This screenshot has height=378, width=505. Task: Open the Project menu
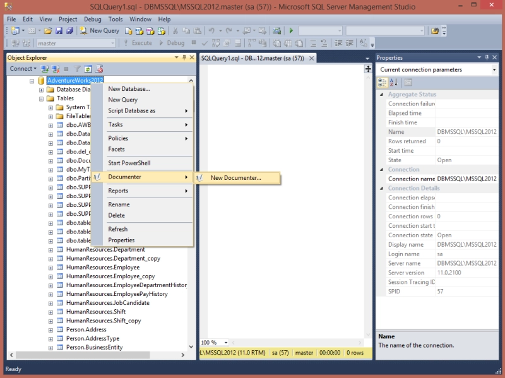tap(68, 20)
